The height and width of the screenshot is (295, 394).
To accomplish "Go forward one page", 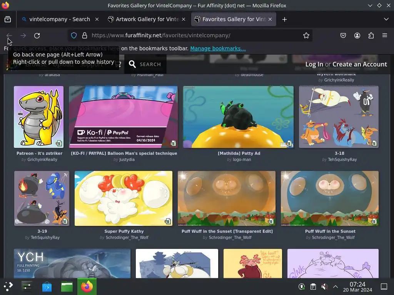I will coord(23,36).
